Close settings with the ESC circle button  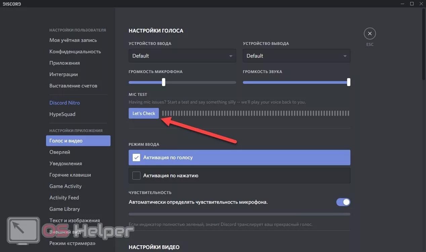370,34
